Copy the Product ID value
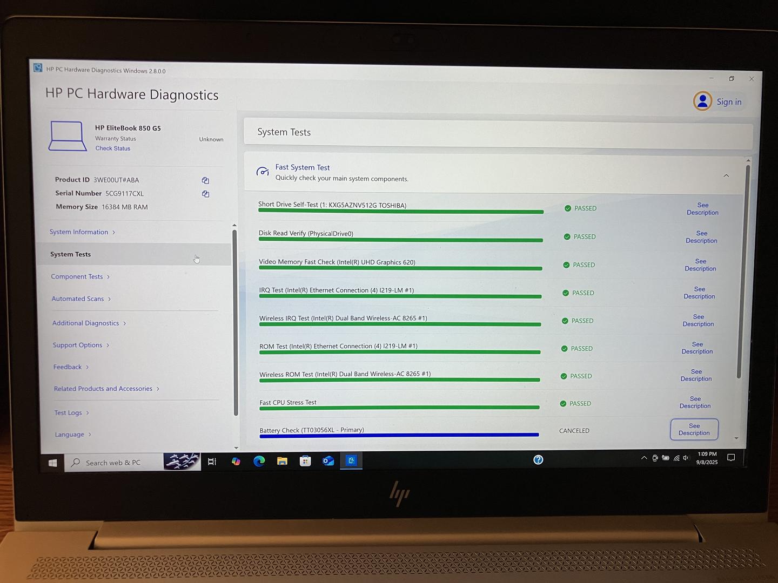778x583 pixels. pyautogui.click(x=205, y=180)
